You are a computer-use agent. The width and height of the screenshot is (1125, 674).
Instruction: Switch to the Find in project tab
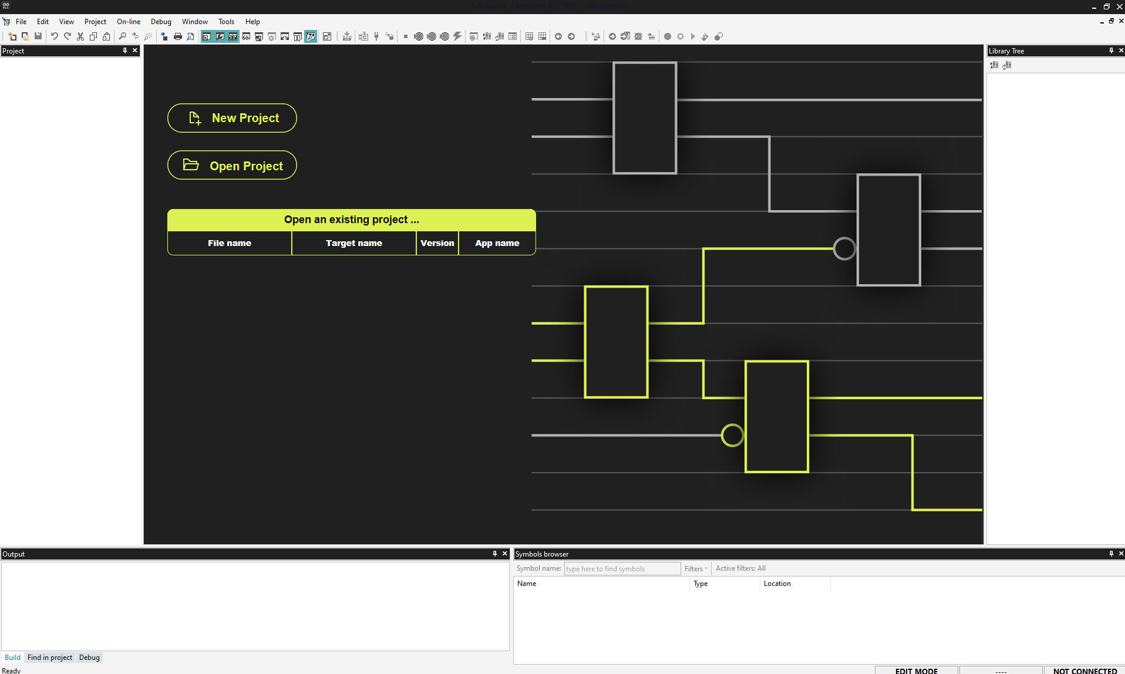[50, 658]
